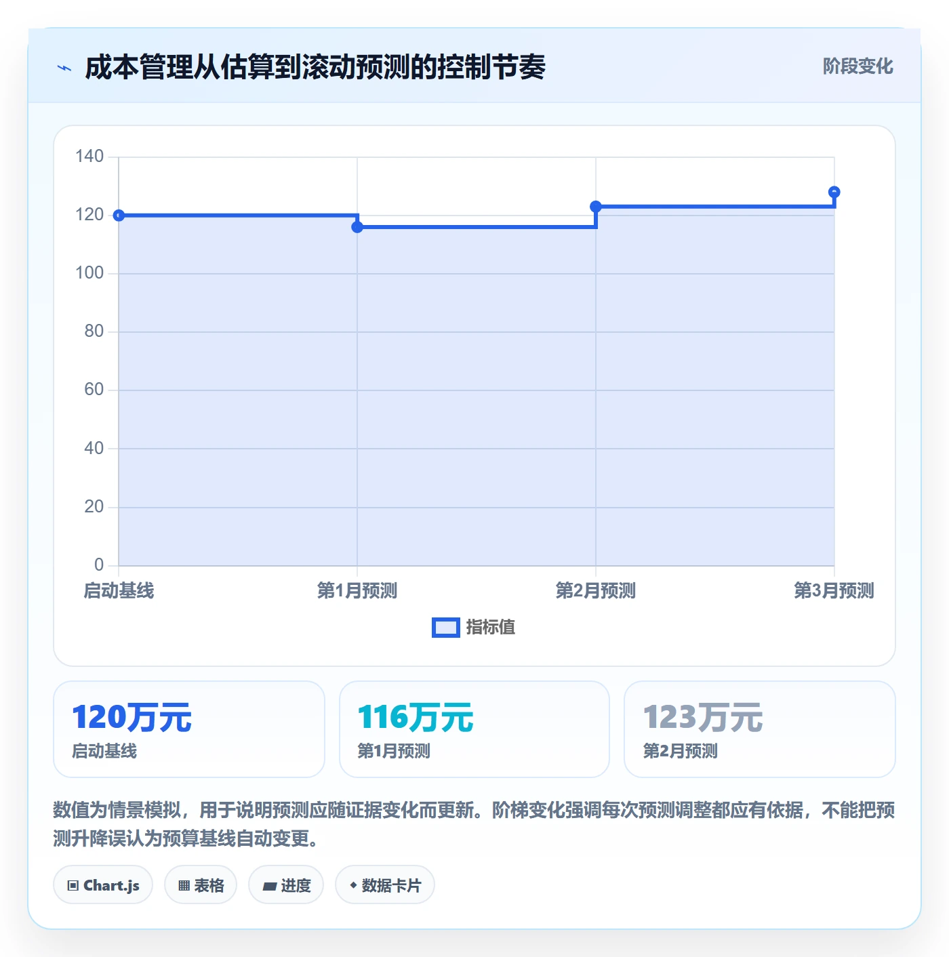Screen dimensions: 949x957
Task: Select the 第3月预测 data point on chart
Action: [x=834, y=192]
